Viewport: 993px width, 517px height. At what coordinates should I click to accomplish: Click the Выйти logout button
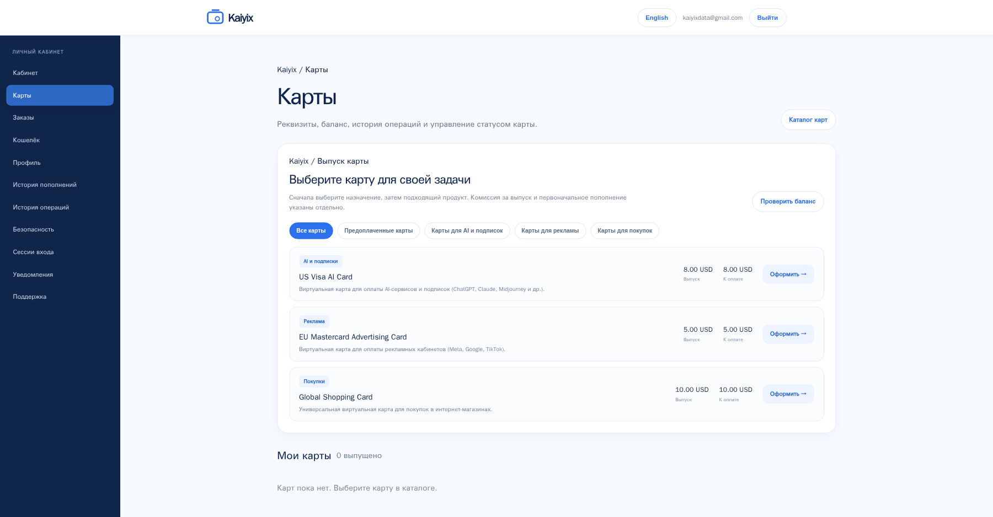coord(767,18)
